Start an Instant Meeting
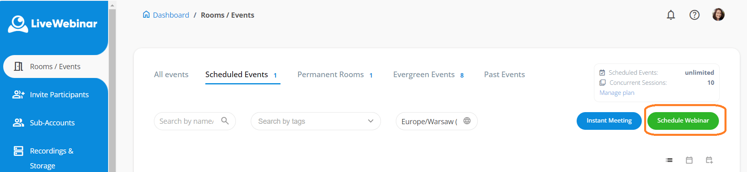Screen dimensions: 747x172 (x=609, y=121)
